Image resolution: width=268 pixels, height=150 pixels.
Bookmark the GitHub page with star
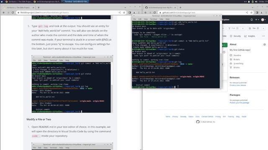coord(251,12)
